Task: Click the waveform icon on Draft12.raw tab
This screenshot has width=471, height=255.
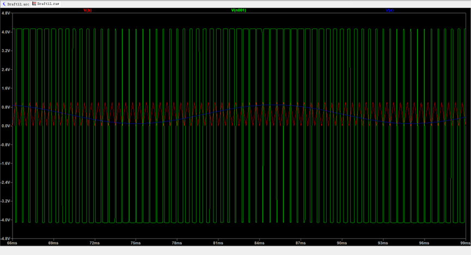Action: click(x=34, y=4)
